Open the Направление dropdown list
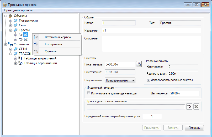 [x=120, y=80]
